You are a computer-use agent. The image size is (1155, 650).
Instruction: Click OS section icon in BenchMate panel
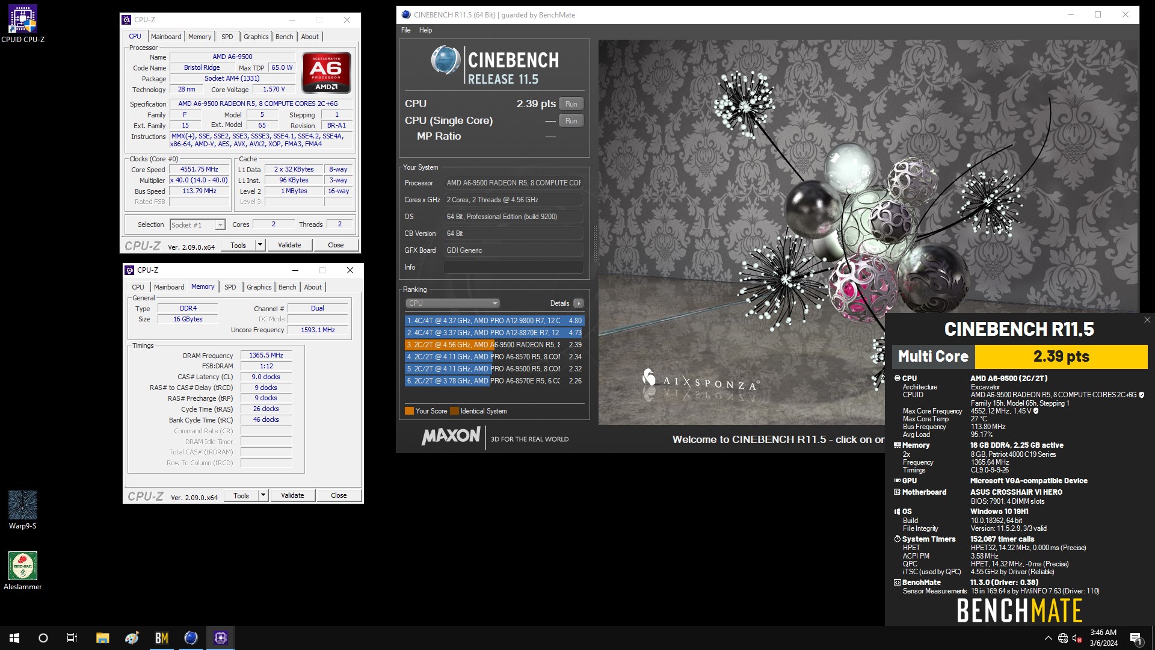(x=898, y=512)
